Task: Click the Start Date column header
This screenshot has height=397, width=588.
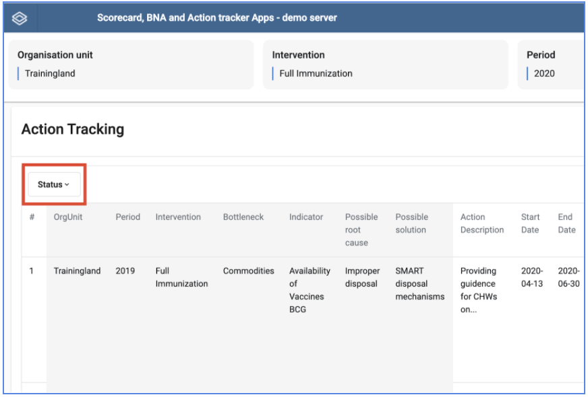Action: point(530,223)
